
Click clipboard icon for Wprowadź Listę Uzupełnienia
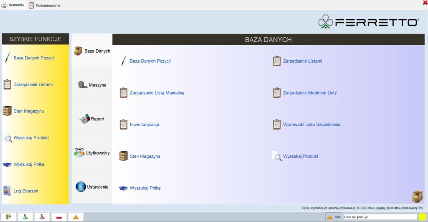click(277, 124)
